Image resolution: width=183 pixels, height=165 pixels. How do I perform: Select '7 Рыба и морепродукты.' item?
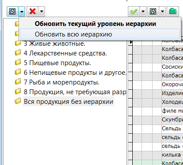(62, 82)
